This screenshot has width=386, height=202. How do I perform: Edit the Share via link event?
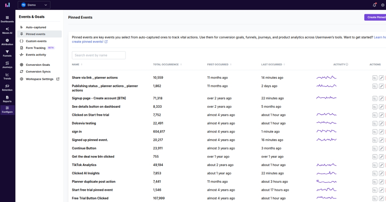381,78
